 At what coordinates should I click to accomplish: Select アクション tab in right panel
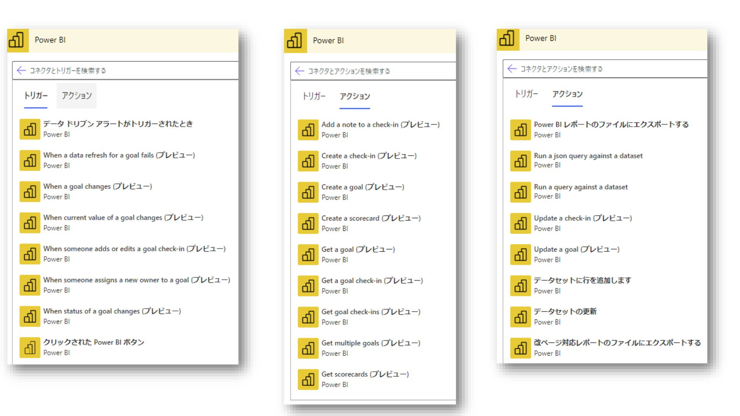click(x=567, y=94)
